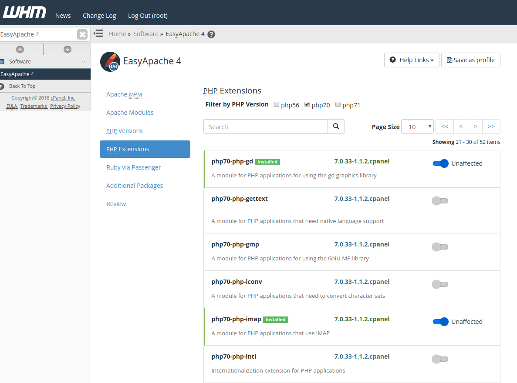517x383 pixels.
Task: Click Save as profile button
Action: pos(470,60)
